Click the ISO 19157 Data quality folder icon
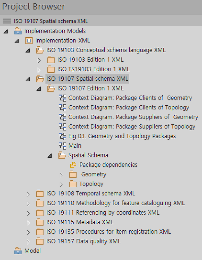The image size is (202, 260). [40, 242]
